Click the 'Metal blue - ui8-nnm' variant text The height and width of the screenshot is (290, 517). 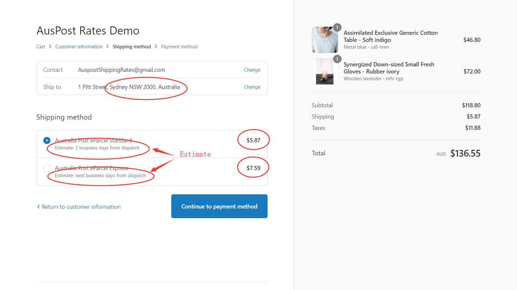pyautogui.click(x=366, y=47)
